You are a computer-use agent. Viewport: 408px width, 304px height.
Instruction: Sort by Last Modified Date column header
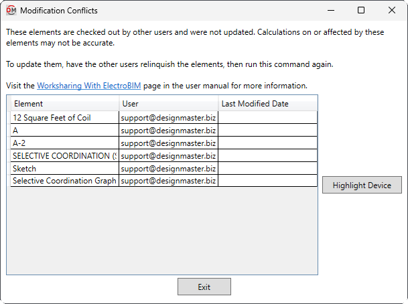(268, 104)
